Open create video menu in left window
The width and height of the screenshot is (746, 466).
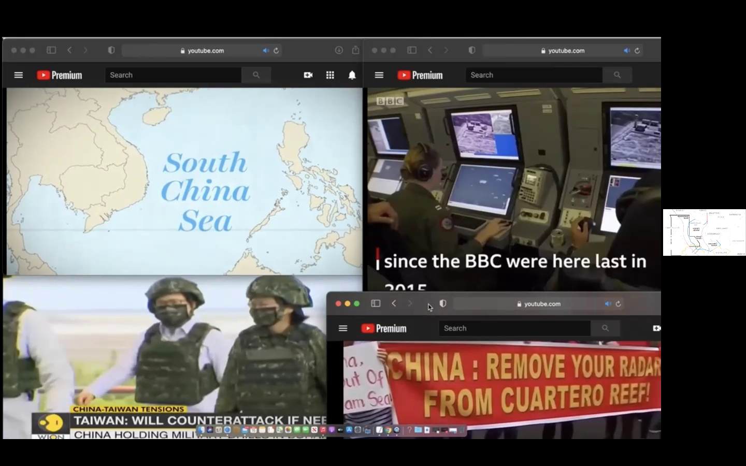(x=308, y=75)
